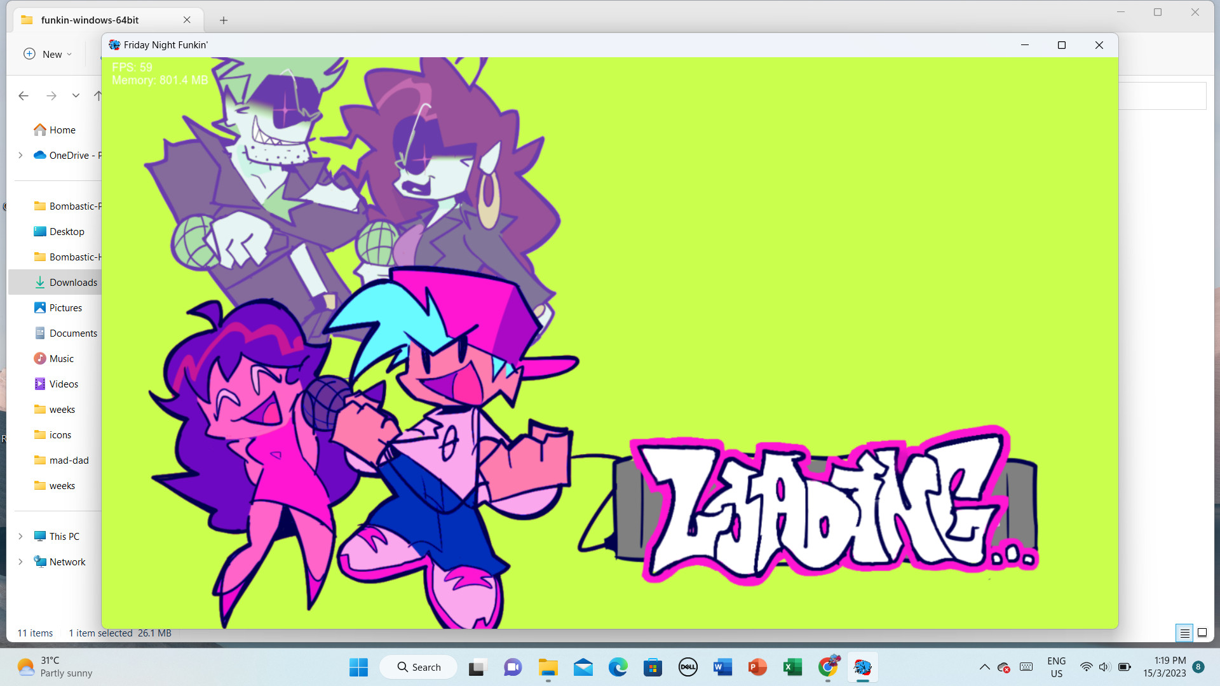
Task: Select This PC in sidebar
Action: (x=57, y=536)
